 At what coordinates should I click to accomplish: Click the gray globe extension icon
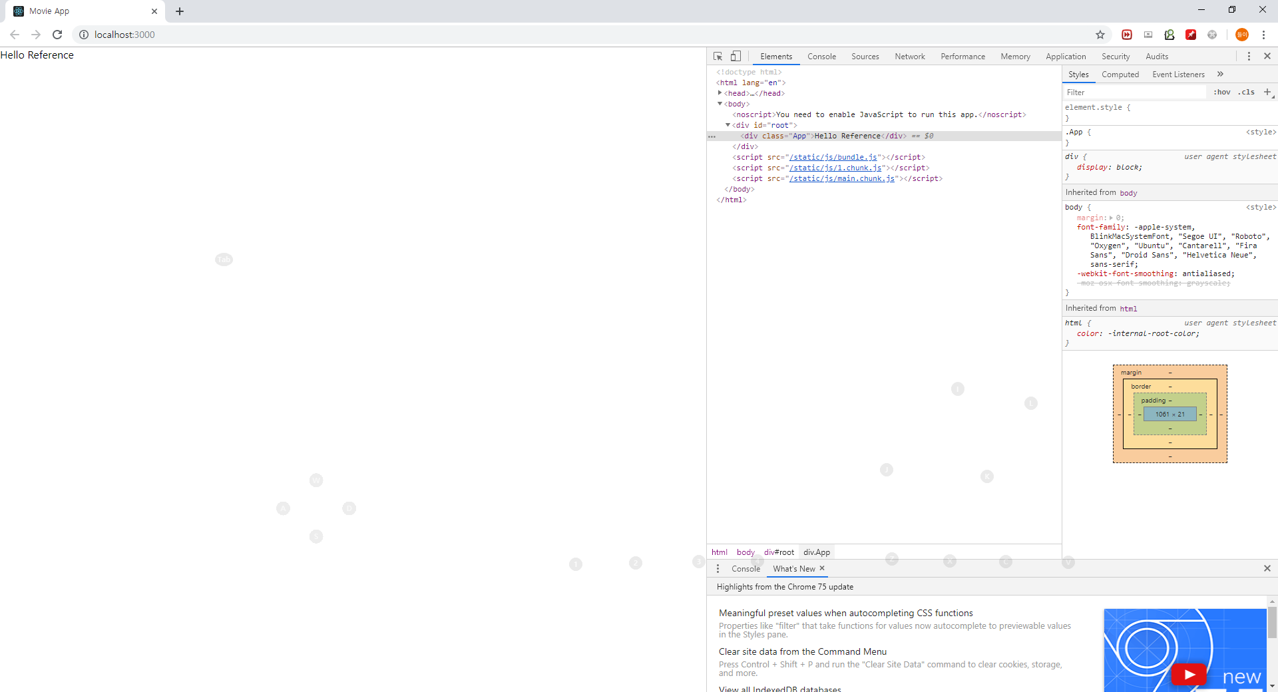click(1212, 35)
